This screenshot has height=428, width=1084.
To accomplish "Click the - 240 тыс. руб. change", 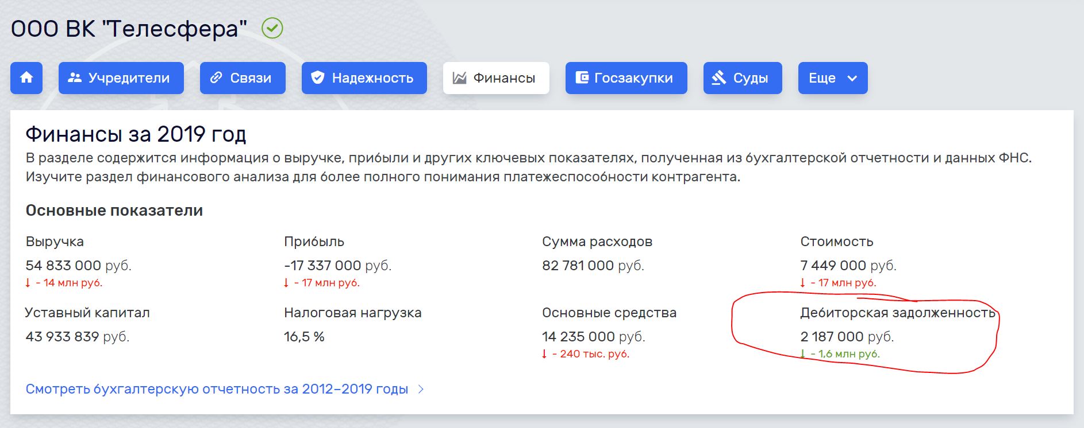I will click(x=586, y=354).
